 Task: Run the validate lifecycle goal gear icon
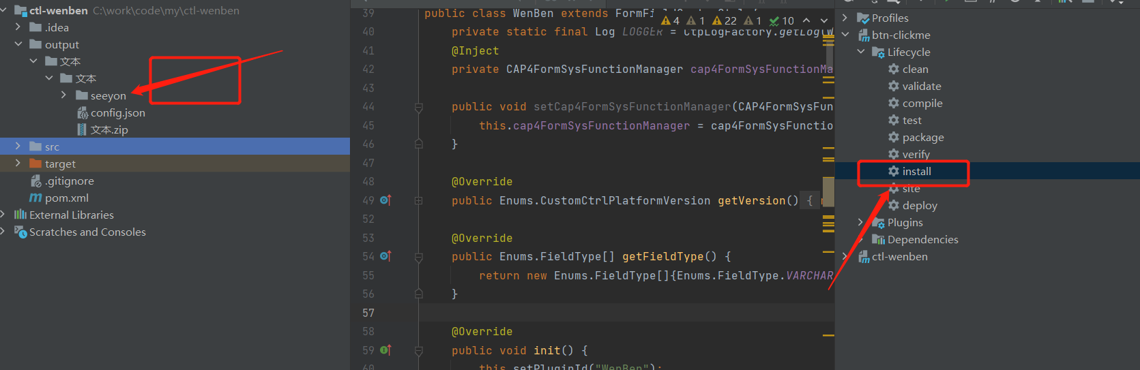893,86
